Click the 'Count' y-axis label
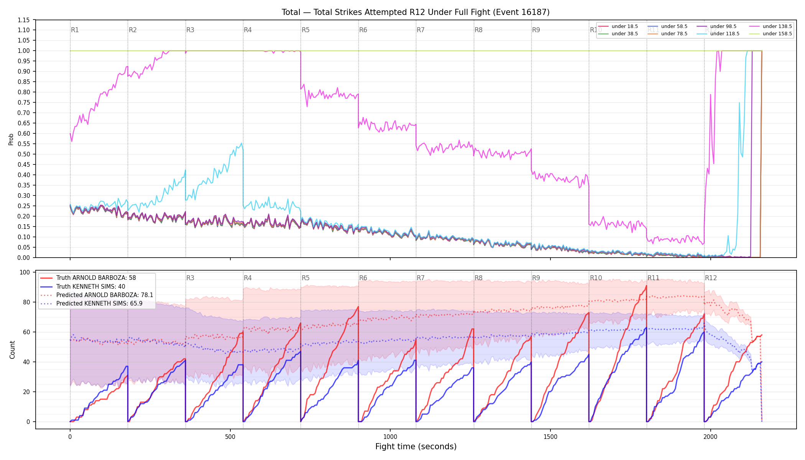This screenshot has height=460, width=805. pos(12,350)
